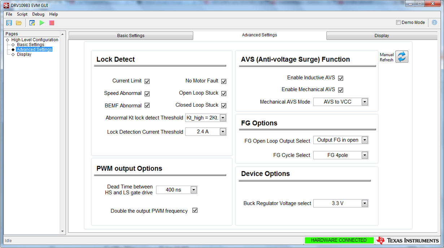The image size is (444, 248).
Task: Open the FG Cycle Select dropdown
Action: coord(341,155)
